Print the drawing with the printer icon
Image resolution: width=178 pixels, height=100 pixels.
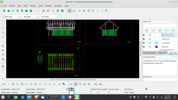coord(26,11)
